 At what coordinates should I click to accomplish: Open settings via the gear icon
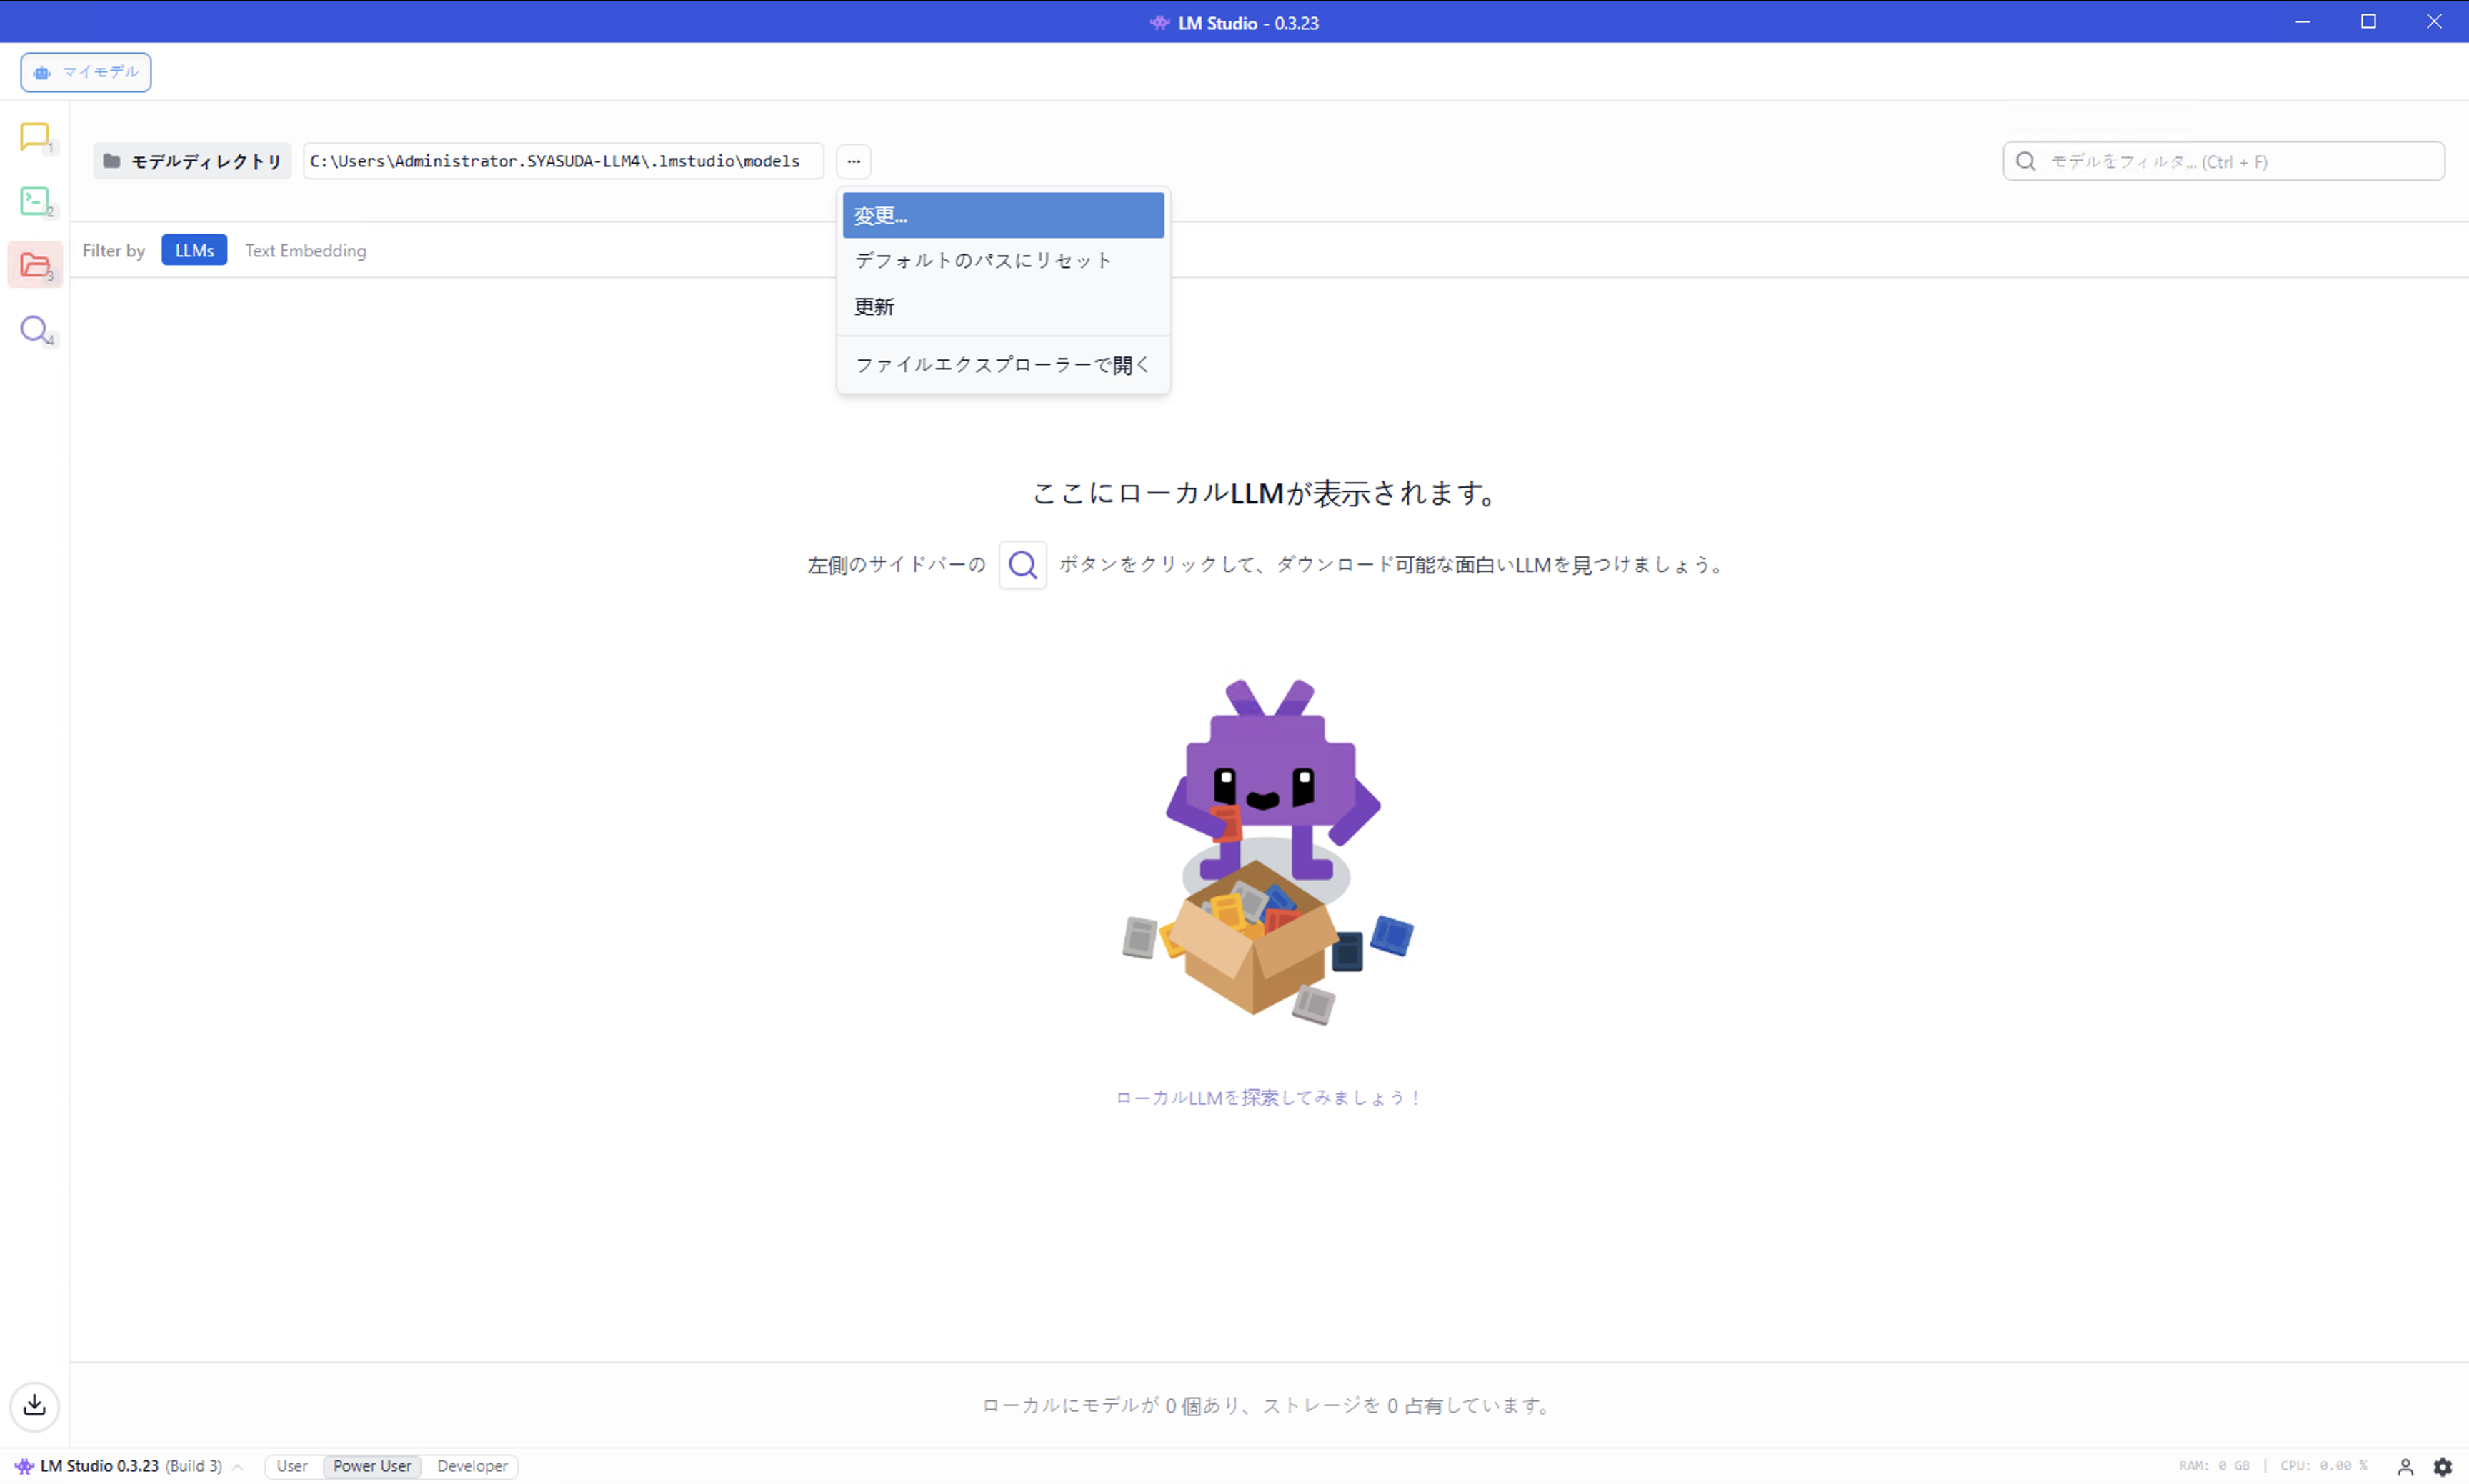pos(2445,1466)
